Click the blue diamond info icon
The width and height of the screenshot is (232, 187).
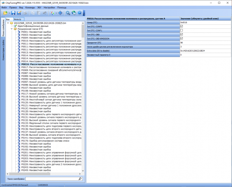(x=61, y=13)
